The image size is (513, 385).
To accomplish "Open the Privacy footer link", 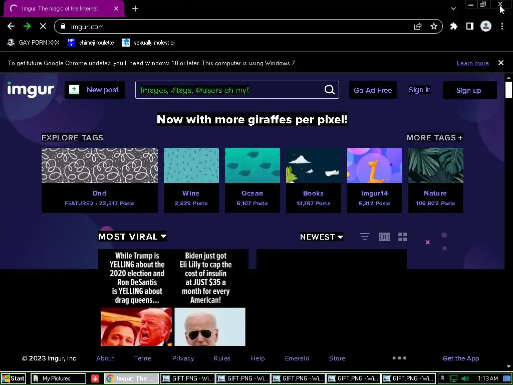I will [183, 358].
